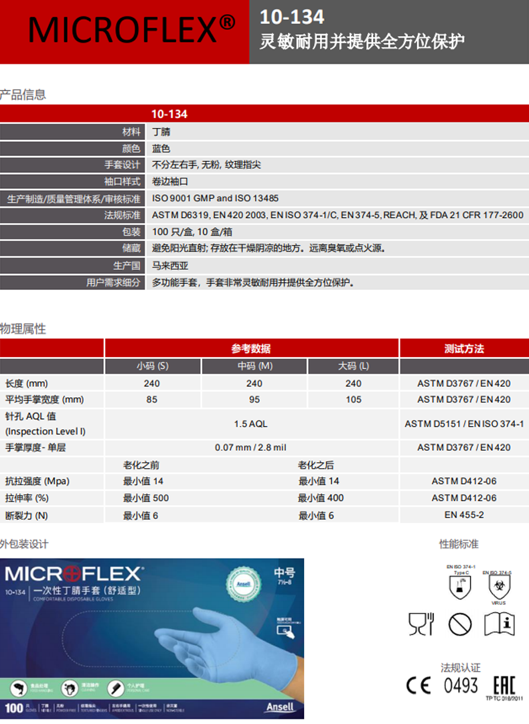Click the value 不分左右手, 无粉, 纹理指尖

tap(206, 165)
